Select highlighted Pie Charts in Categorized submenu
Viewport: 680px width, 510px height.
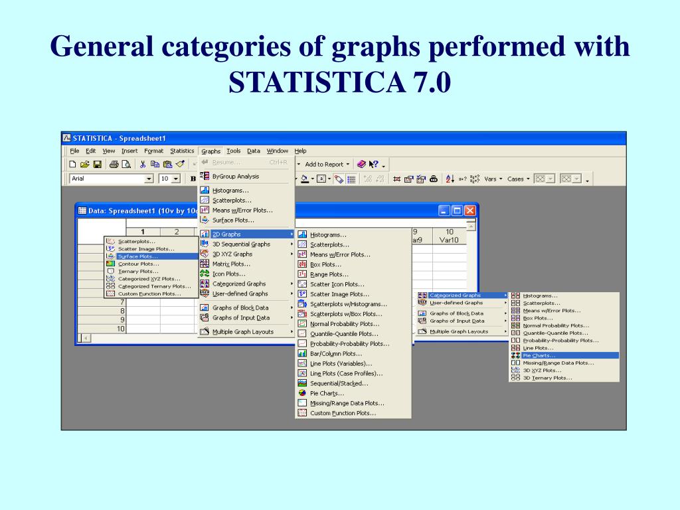[564, 355]
